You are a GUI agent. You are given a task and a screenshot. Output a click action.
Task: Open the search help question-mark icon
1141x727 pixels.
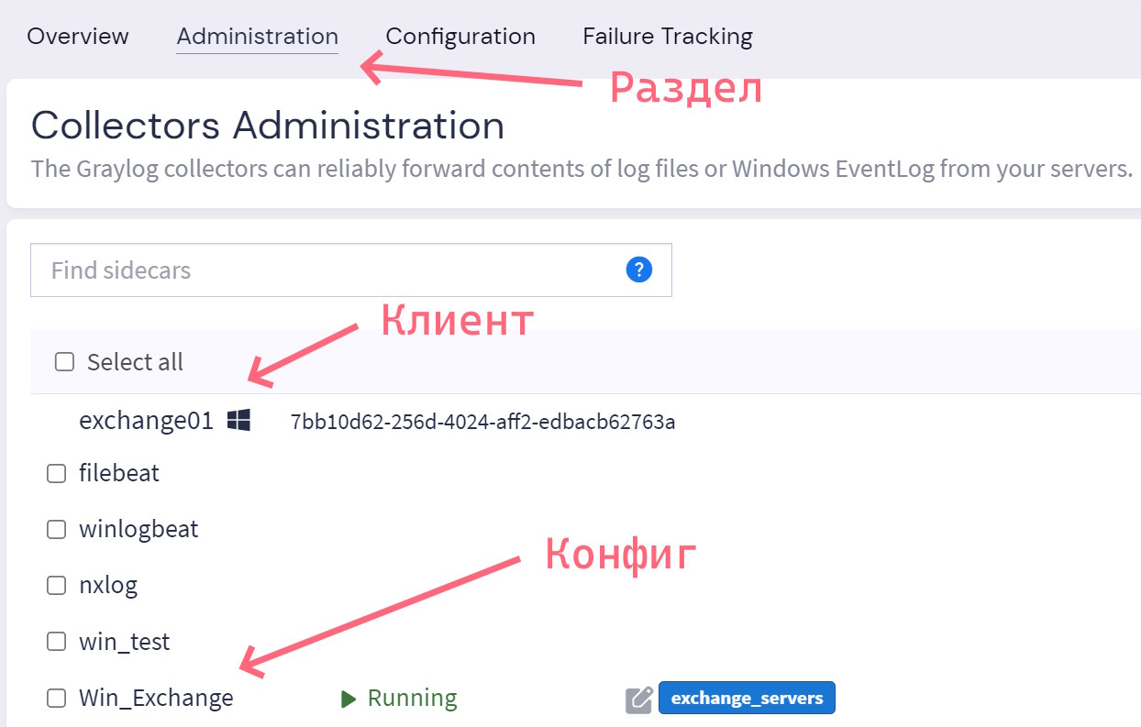point(638,270)
